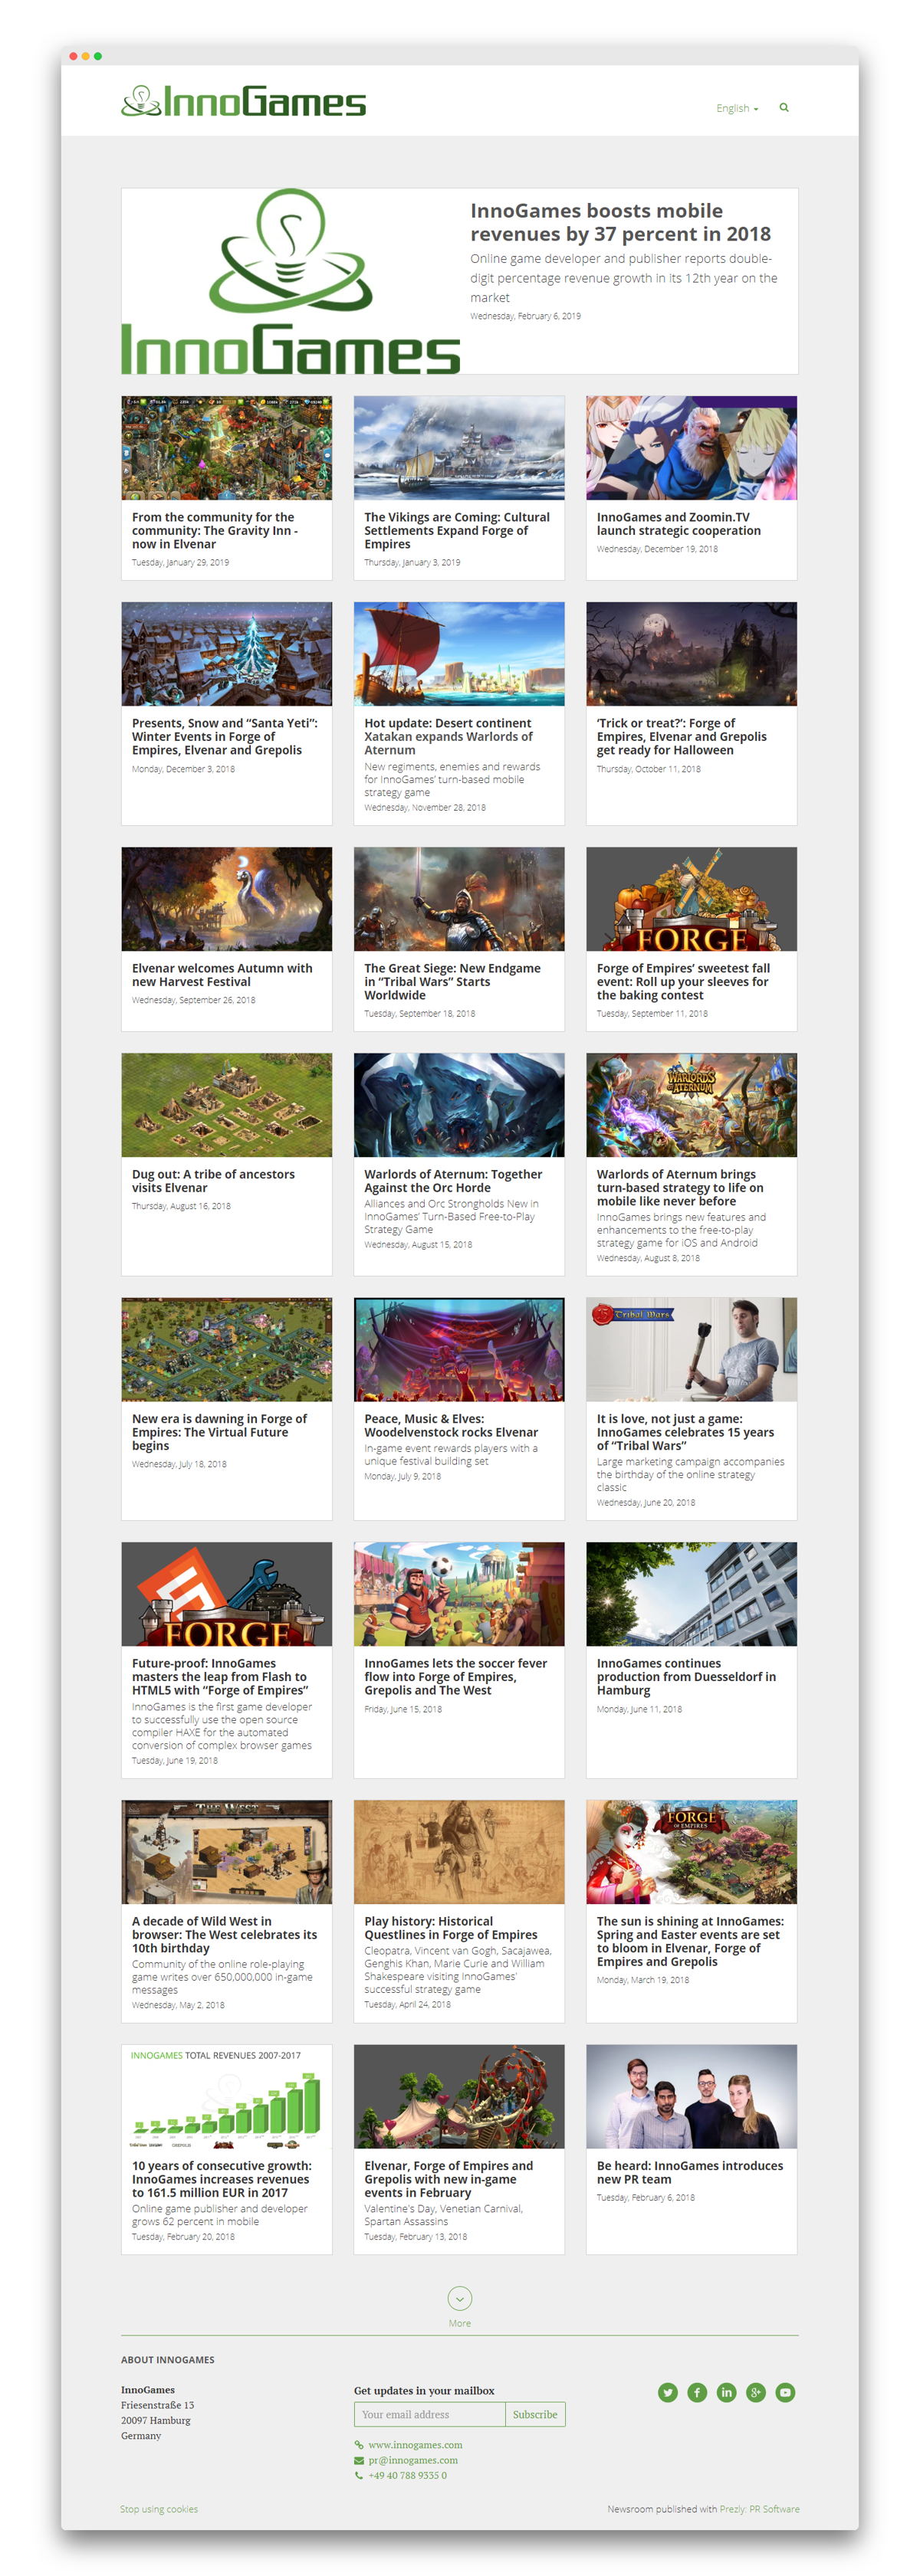This screenshot has width=920, height=2576.
Task: Open the total revenues 2007-2017 chart thumbnail
Action: pos(226,2096)
